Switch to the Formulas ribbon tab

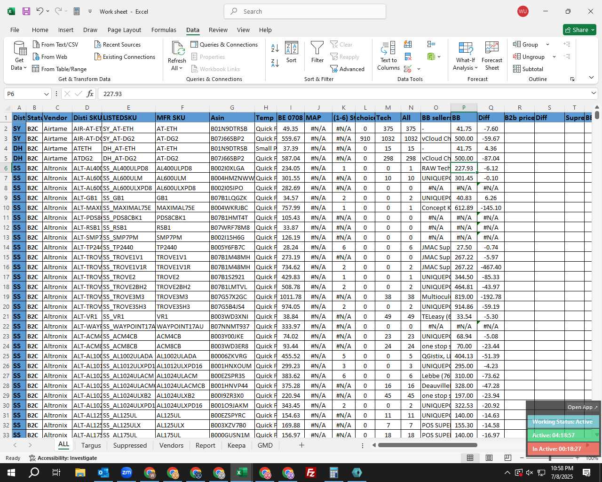[x=164, y=30]
